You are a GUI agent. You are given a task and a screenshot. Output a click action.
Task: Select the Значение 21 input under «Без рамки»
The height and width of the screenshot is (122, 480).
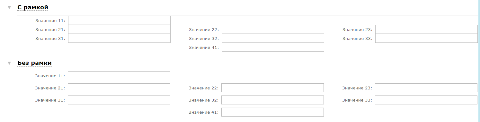(119, 88)
